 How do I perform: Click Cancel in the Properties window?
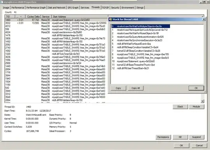click(199, 145)
